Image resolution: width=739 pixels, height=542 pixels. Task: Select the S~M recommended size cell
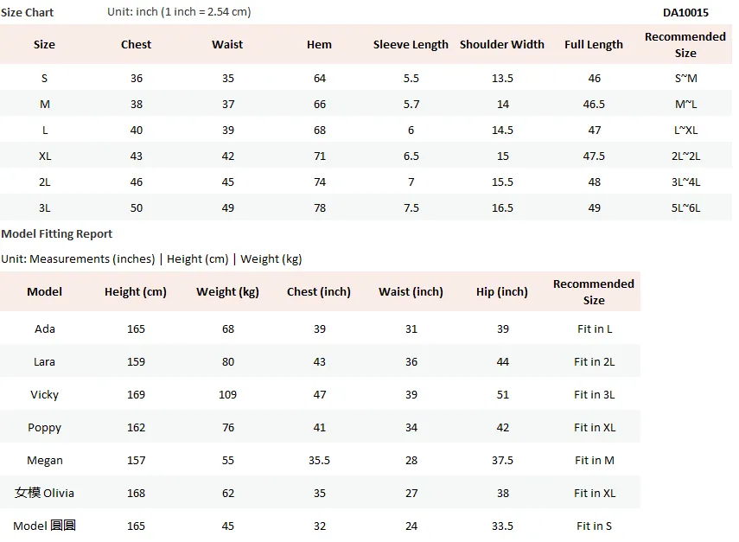click(685, 79)
